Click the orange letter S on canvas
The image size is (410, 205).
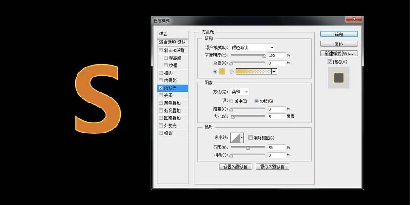[97, 99]
